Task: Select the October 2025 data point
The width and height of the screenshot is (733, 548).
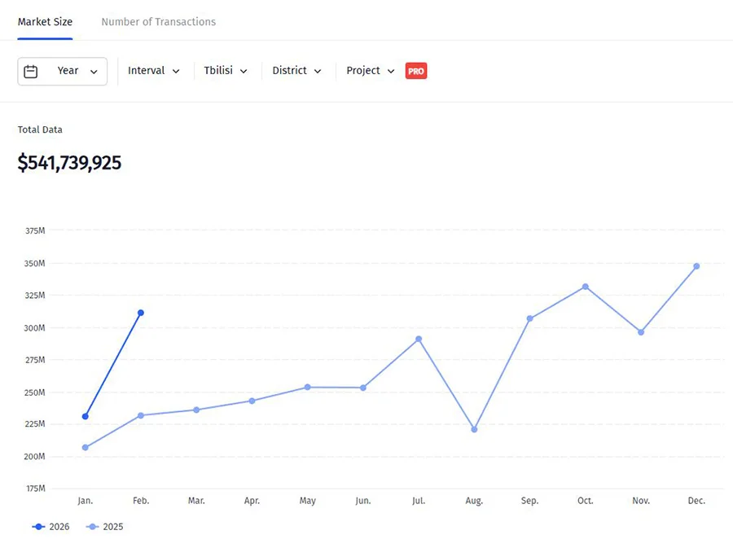Action: point(586,287)
